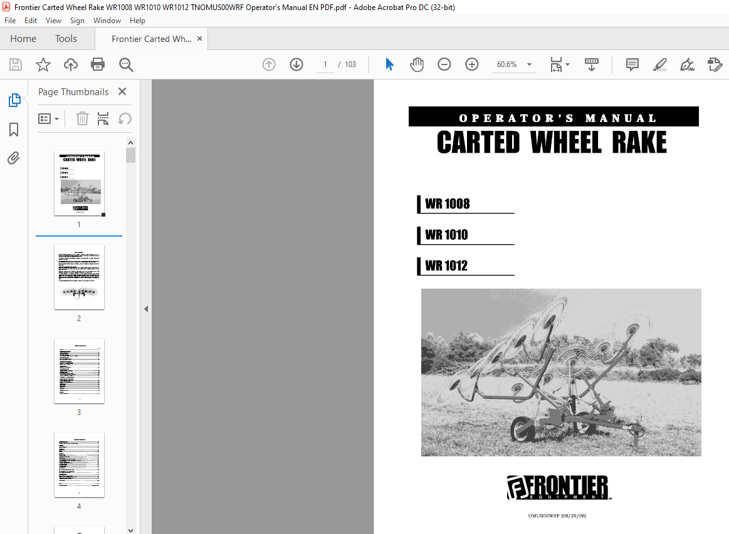Rotate pages with the circular arrow icon
The height and width of the screenshot is (534, 729).
tap(125, 119)
